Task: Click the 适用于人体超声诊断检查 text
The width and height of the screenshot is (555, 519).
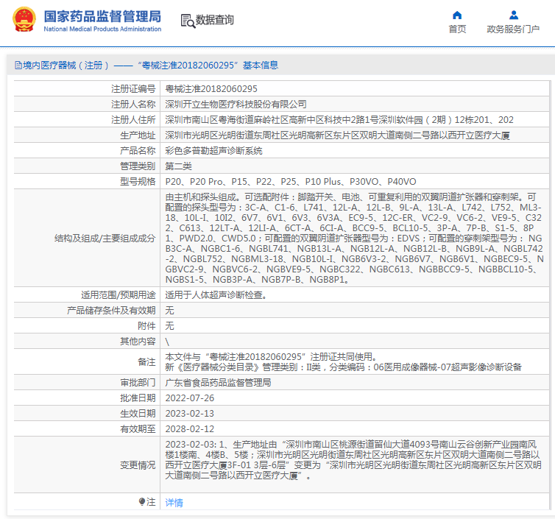Action: 216,295
